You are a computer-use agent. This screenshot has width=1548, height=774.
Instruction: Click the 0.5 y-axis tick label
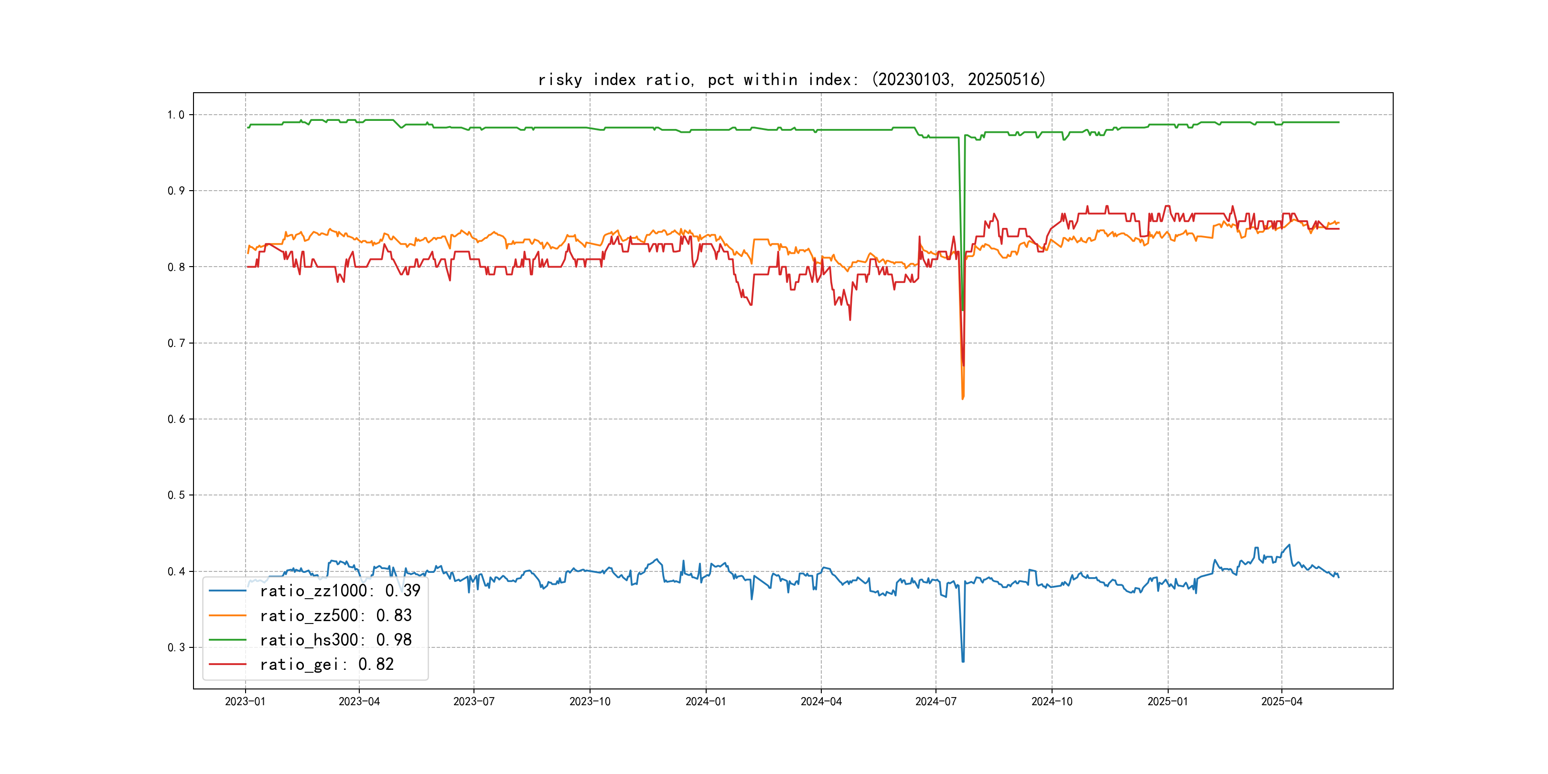coord(176,495)
